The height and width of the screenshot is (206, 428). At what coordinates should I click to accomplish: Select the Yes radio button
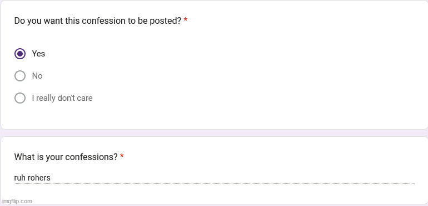[x=20, y=54]
